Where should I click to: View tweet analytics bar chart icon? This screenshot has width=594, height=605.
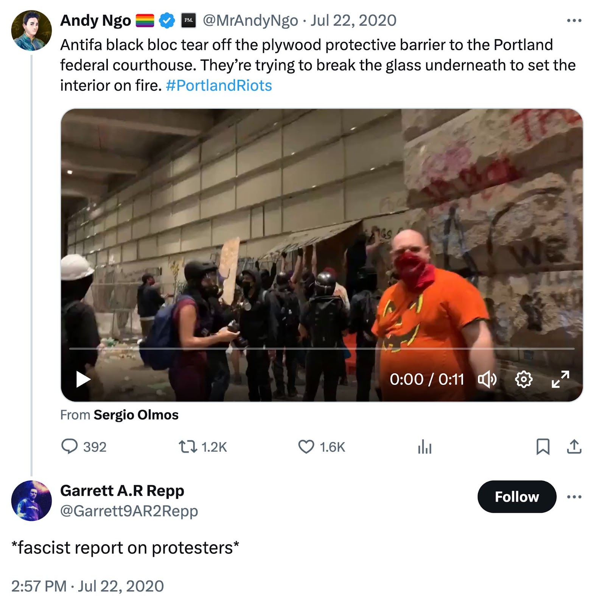(x=425, y=447)
